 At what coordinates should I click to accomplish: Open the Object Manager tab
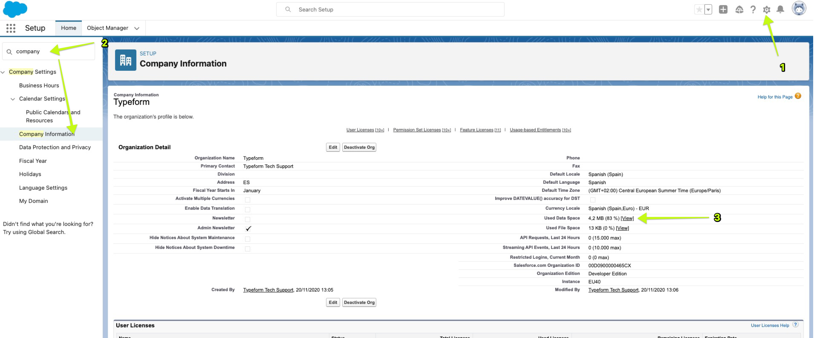pyautogui.click(x=107, y=28)
